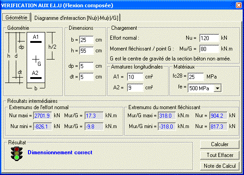The height and width of the screenshot is (175, 244).
Task: Click the Dimensionnement correct result text
Action: point(60,152)
